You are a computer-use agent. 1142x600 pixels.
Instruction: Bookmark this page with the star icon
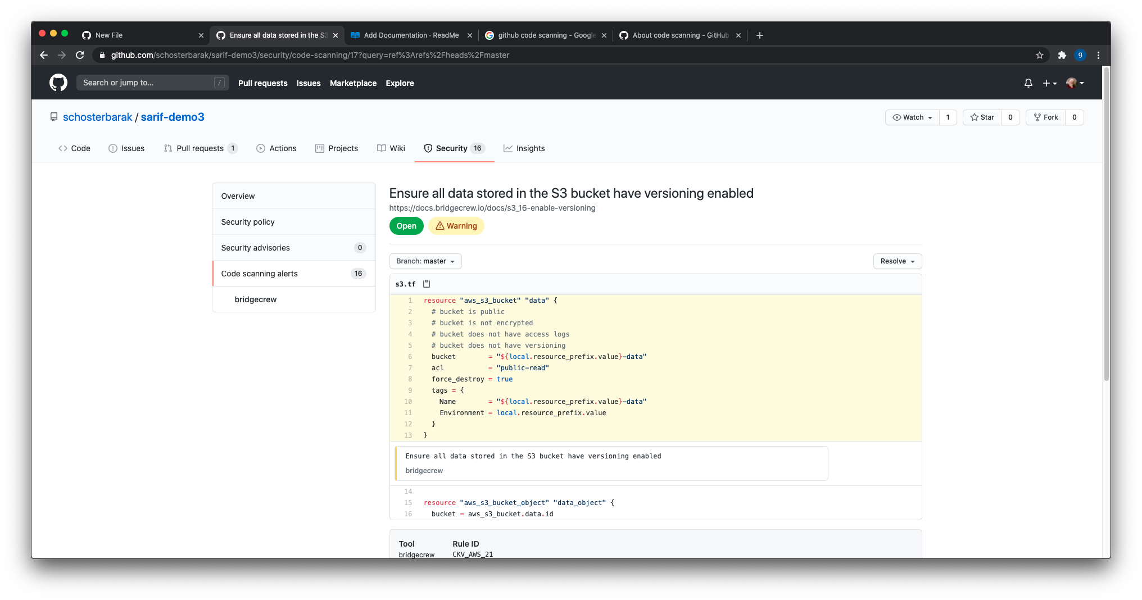point(1040,55)
